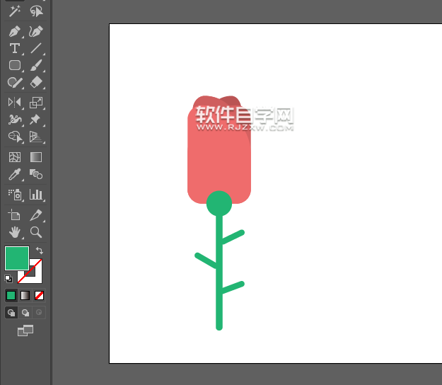Select the Blend tool
Image resolution: width=442 pixels, height=385 pixels.
[x=36, y=174]
